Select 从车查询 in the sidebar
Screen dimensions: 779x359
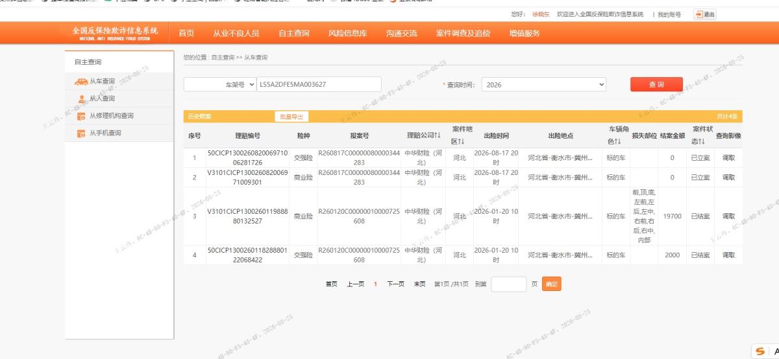(x=102, y=82)
